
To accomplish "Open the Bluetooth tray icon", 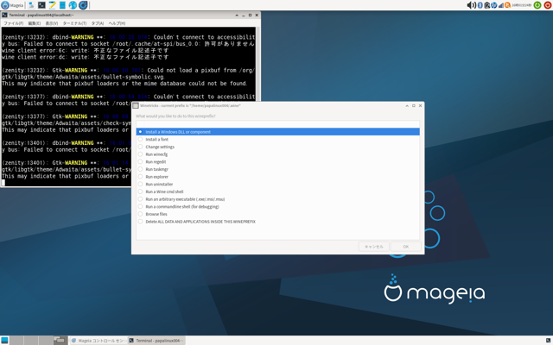I will point(480,5).
